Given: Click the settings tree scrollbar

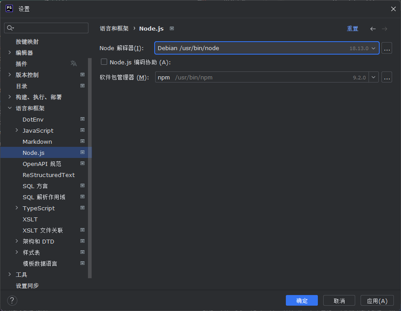Looking at the screenshot, I should click(x=90, y=168).
